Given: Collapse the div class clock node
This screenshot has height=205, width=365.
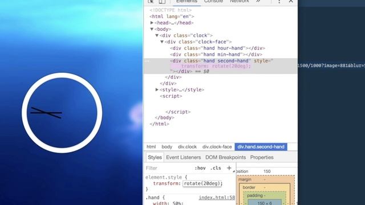Looking at the screenshot, I should [157, 35].
